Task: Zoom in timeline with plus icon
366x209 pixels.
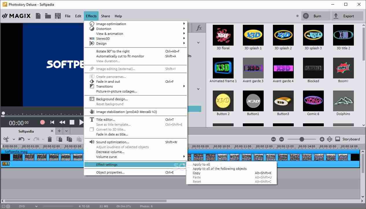Action: (322, 139)
